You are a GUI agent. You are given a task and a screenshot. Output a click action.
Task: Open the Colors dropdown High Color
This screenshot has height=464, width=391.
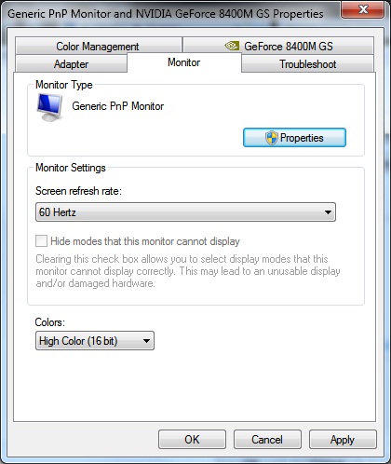click(95, 341)
